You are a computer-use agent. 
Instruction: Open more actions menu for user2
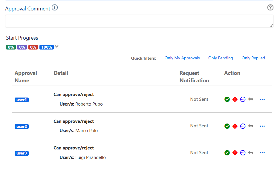pos(262,126)
